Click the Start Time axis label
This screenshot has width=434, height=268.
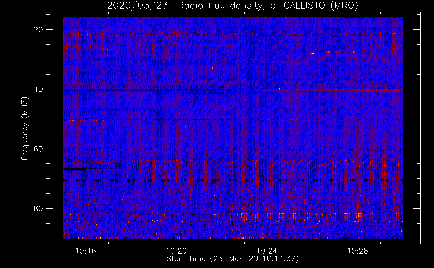click(232, 259)
